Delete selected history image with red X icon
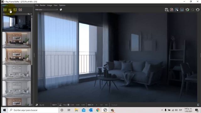Viewport: 201px width, 113px height. pyautogui.click(x=20, y=10)
